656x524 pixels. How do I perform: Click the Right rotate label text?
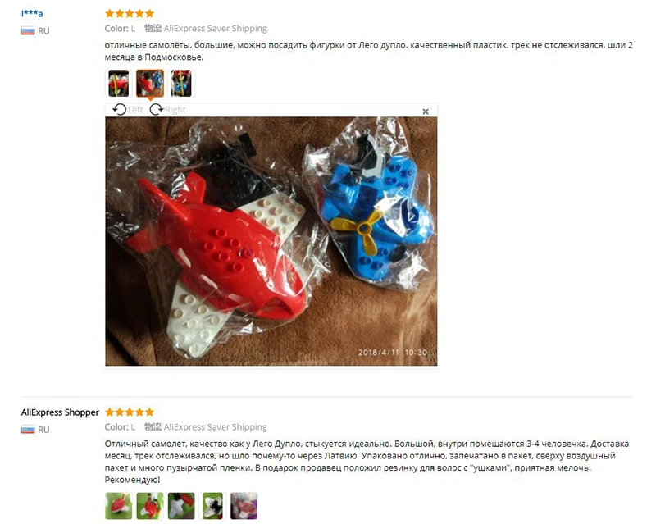click(x=175, y=110)
